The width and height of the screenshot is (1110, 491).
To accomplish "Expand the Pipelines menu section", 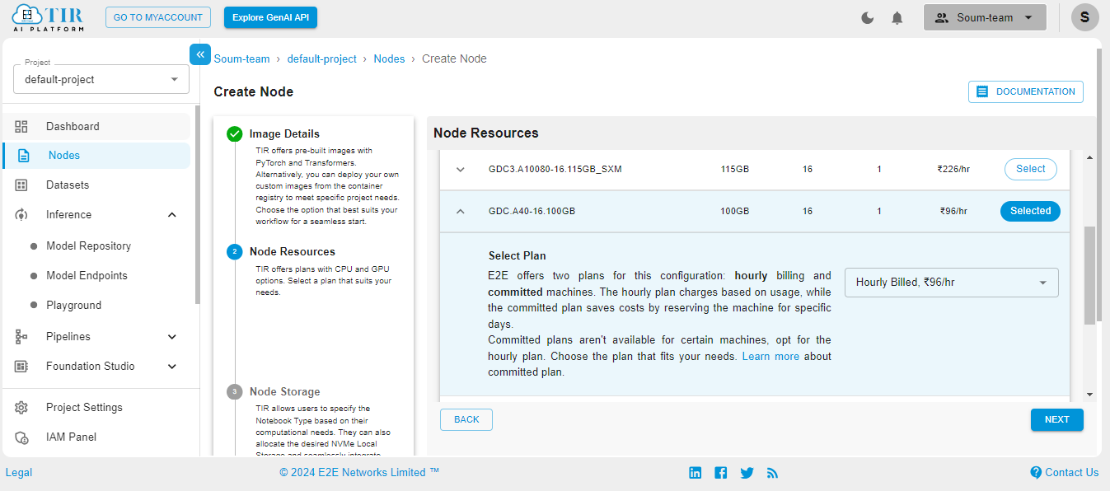I will coord(172,337).
